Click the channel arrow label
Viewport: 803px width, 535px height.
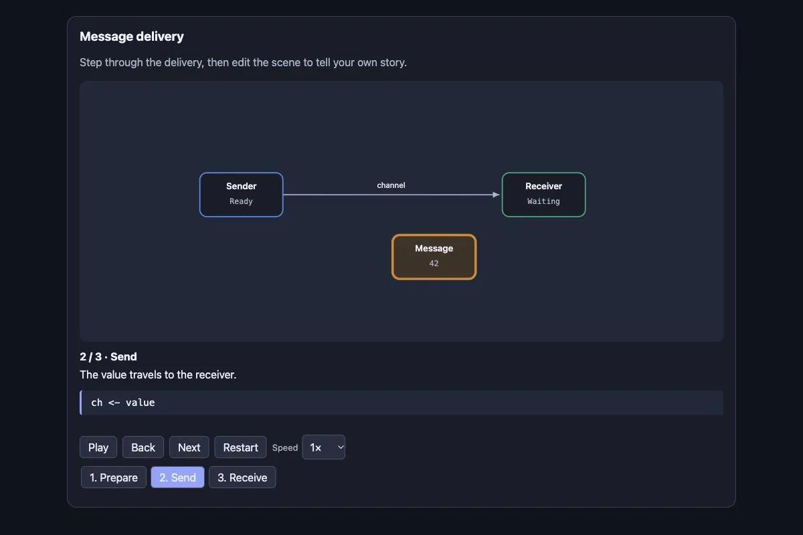point(391,185)
